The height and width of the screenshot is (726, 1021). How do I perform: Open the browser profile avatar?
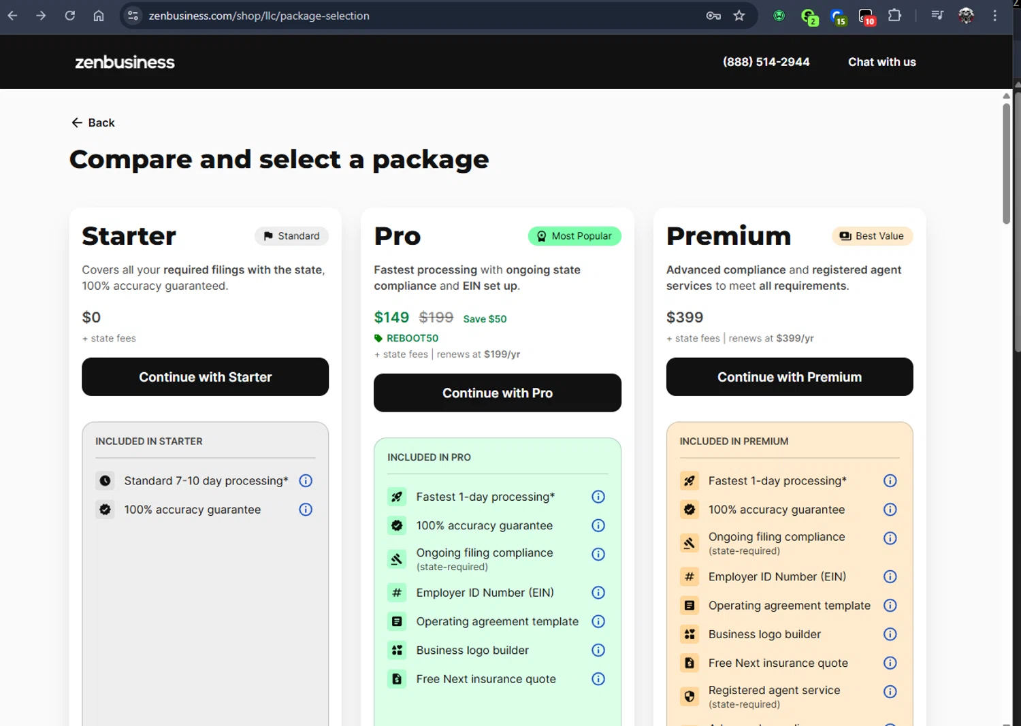pyautogui.click(x=966, y=16)
